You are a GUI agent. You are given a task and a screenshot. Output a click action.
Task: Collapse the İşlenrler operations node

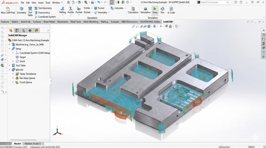click(10, 70)
